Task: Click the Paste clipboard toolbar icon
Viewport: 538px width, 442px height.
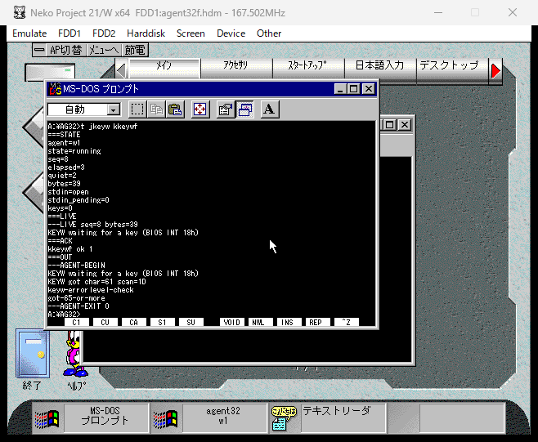Action: (175, 109)
